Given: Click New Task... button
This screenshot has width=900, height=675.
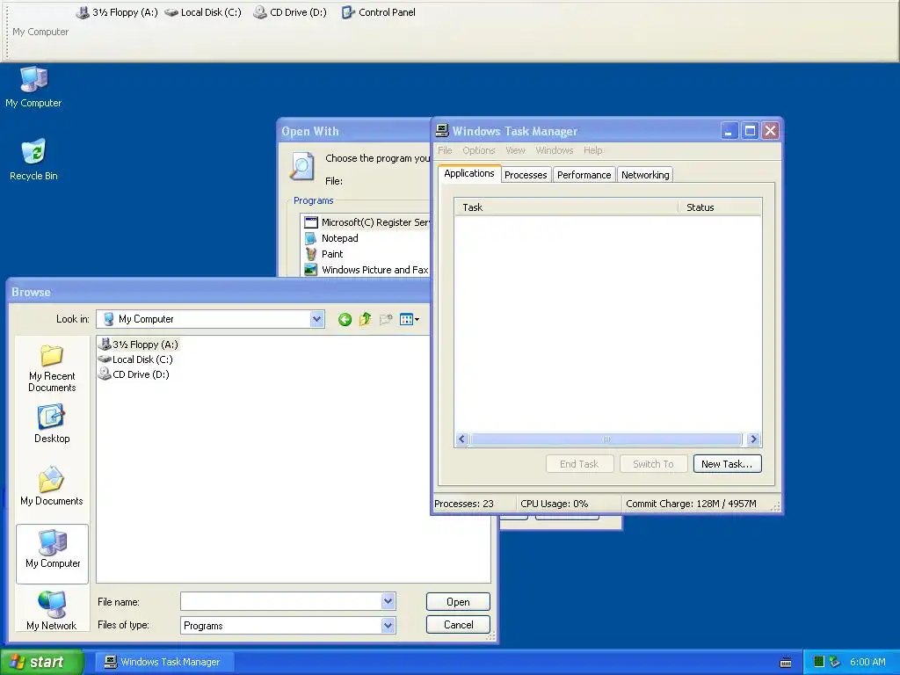Looking at the screenshot, I should tap(727, 464).
